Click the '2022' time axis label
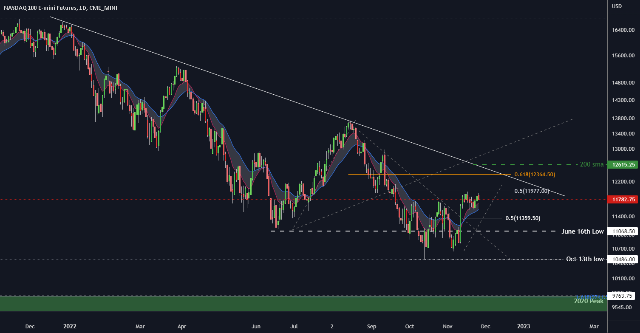 click(x=69, y=327)
